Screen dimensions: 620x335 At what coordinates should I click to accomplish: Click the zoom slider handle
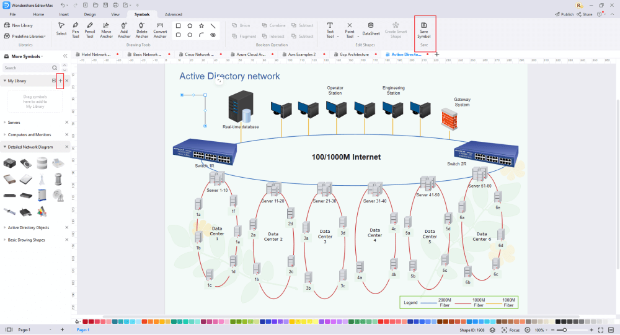(x=565, y=330)
